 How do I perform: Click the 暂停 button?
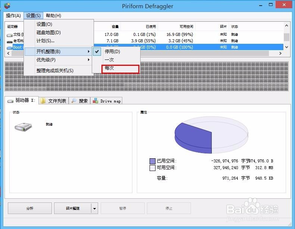pyautogui.click(x=122, y=208)
